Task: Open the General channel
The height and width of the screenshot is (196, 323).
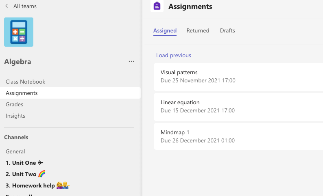Action: [x=15, y=151]
